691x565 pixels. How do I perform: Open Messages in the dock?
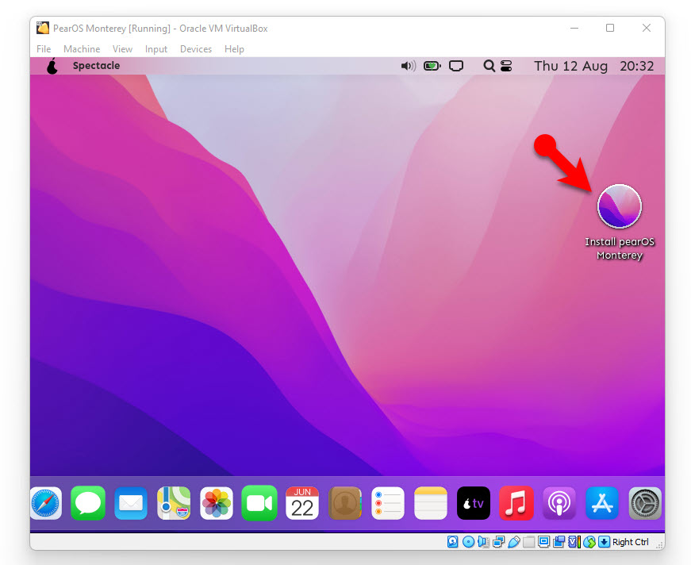88,503
